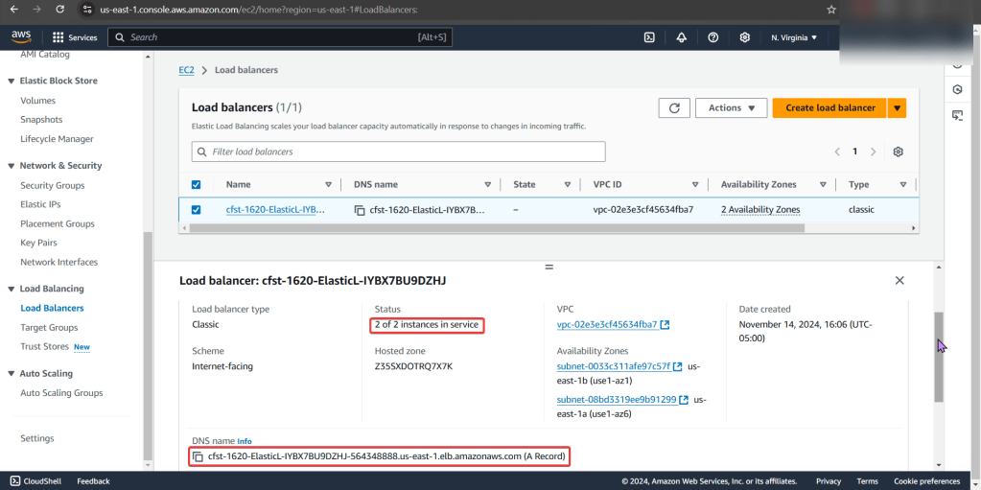Open the notifications bell icon
Image resolution: width=981 pixels, height=490 pixels.
681,37
